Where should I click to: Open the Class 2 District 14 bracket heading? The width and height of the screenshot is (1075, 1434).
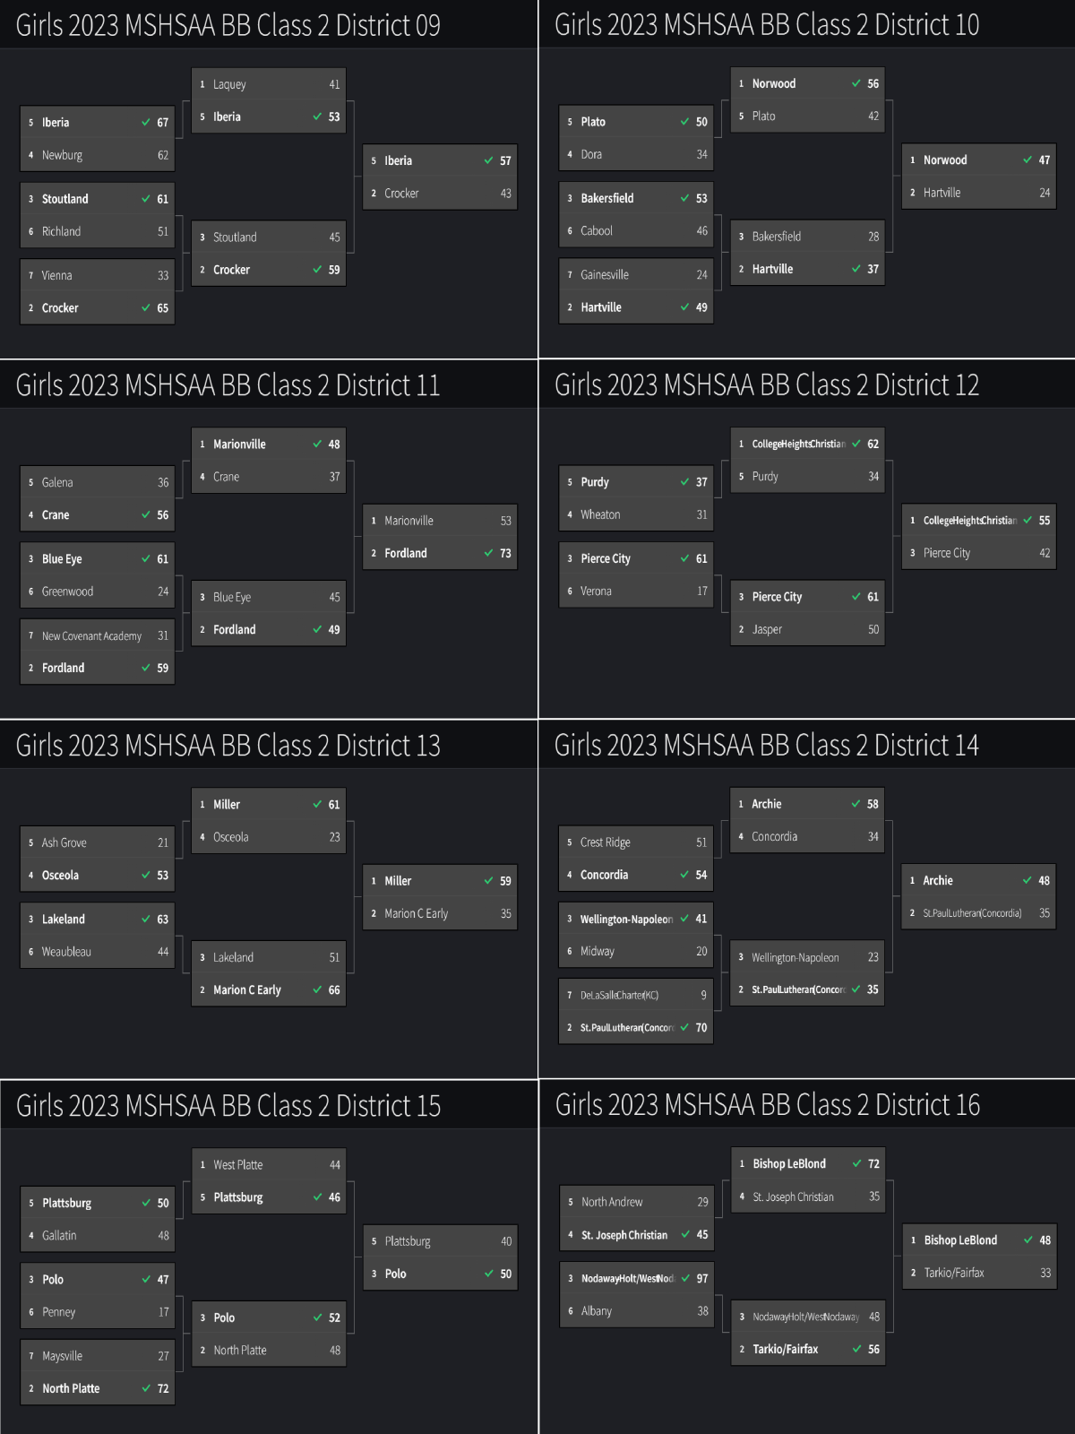(767, 746)
